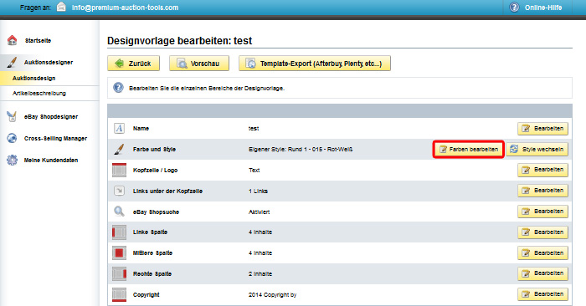Edit eBay Shopsuche via Bearbeiten
The image size is (586, 306).
tap(542, 212)
